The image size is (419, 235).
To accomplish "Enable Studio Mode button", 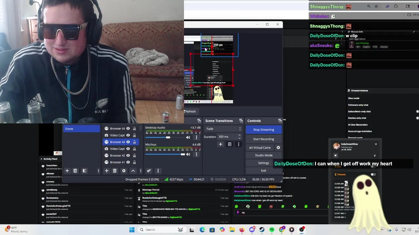I will (x=264, y=155).
